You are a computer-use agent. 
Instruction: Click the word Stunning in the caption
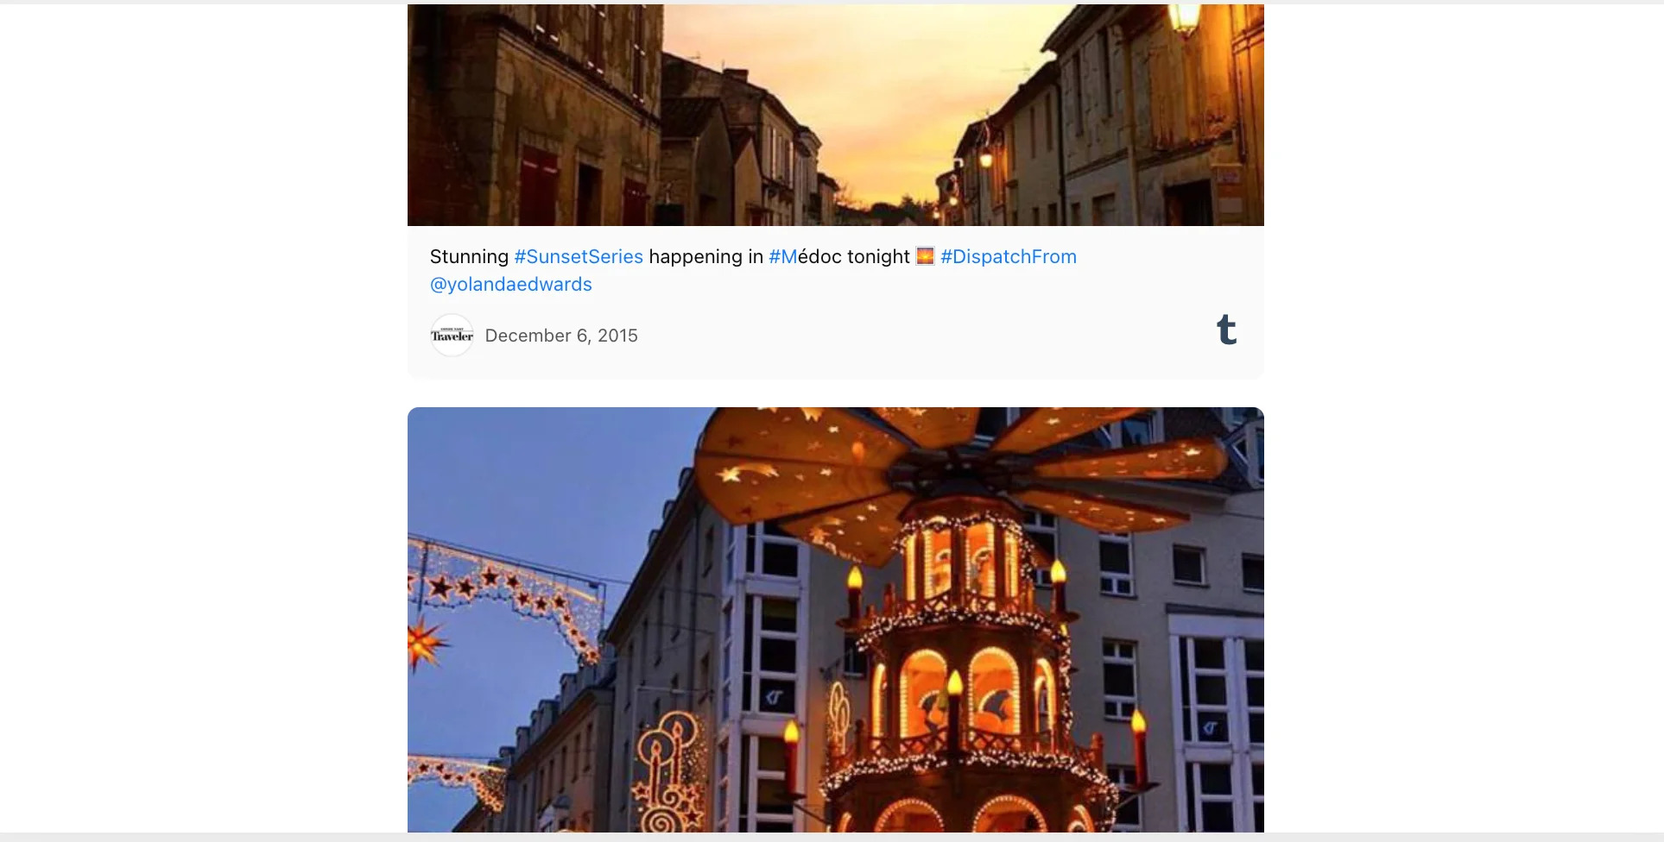[469, 256]
